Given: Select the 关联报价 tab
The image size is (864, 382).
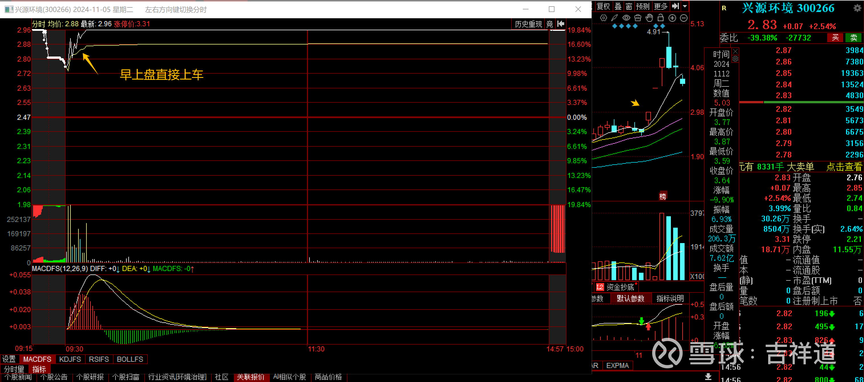Looking at the screenshot, I should (x=251, y=377).
